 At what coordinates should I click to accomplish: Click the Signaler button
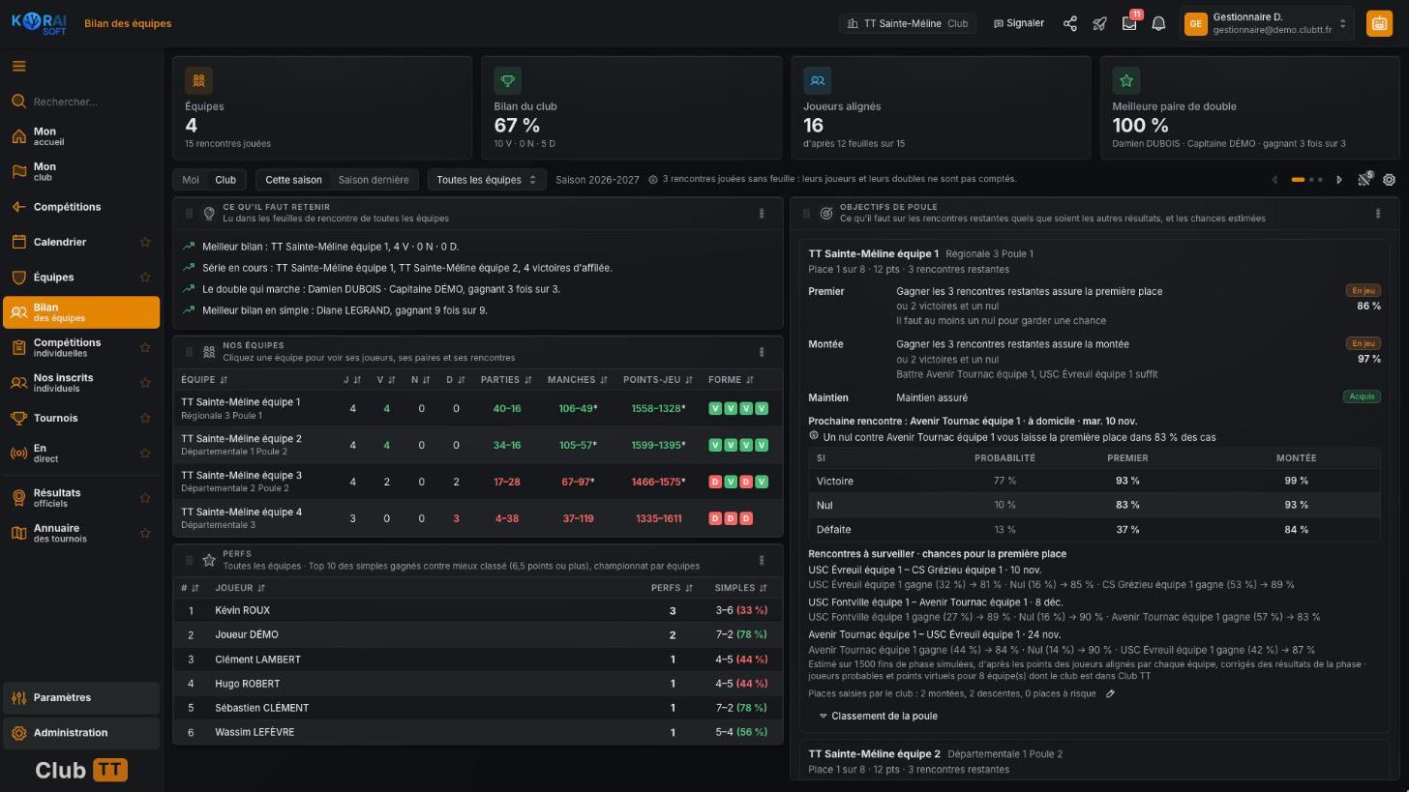[1019, 23]
